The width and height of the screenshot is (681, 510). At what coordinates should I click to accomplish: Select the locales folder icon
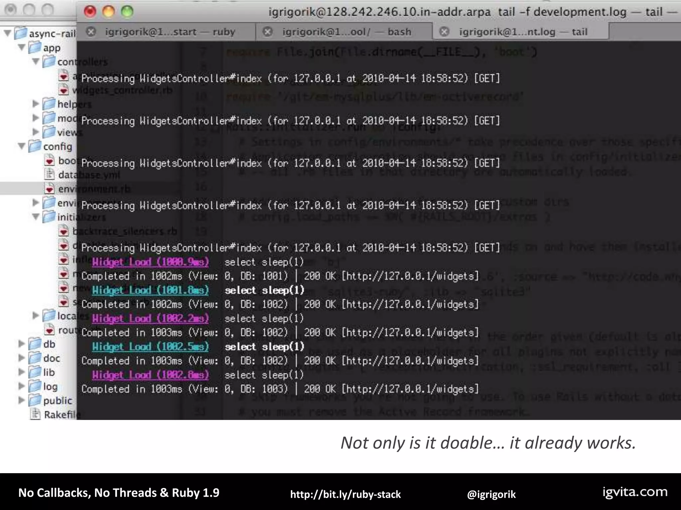tap(49, 315)
